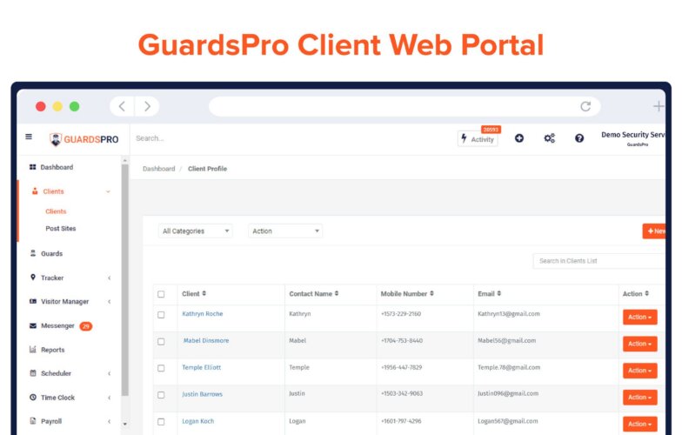The height and width of the screenshot is (435, 682).
Task: Click the Scheduler calendar icon
Action: [33, 372]
